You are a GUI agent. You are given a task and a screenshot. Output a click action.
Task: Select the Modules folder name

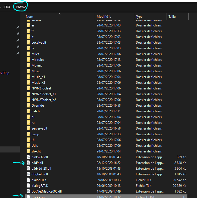point(37,60)
